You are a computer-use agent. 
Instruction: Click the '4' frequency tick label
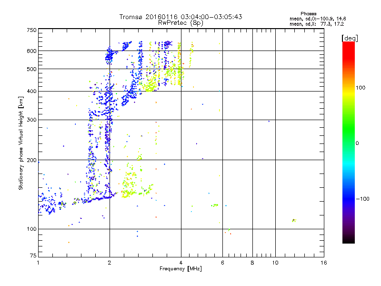[181, 263]
